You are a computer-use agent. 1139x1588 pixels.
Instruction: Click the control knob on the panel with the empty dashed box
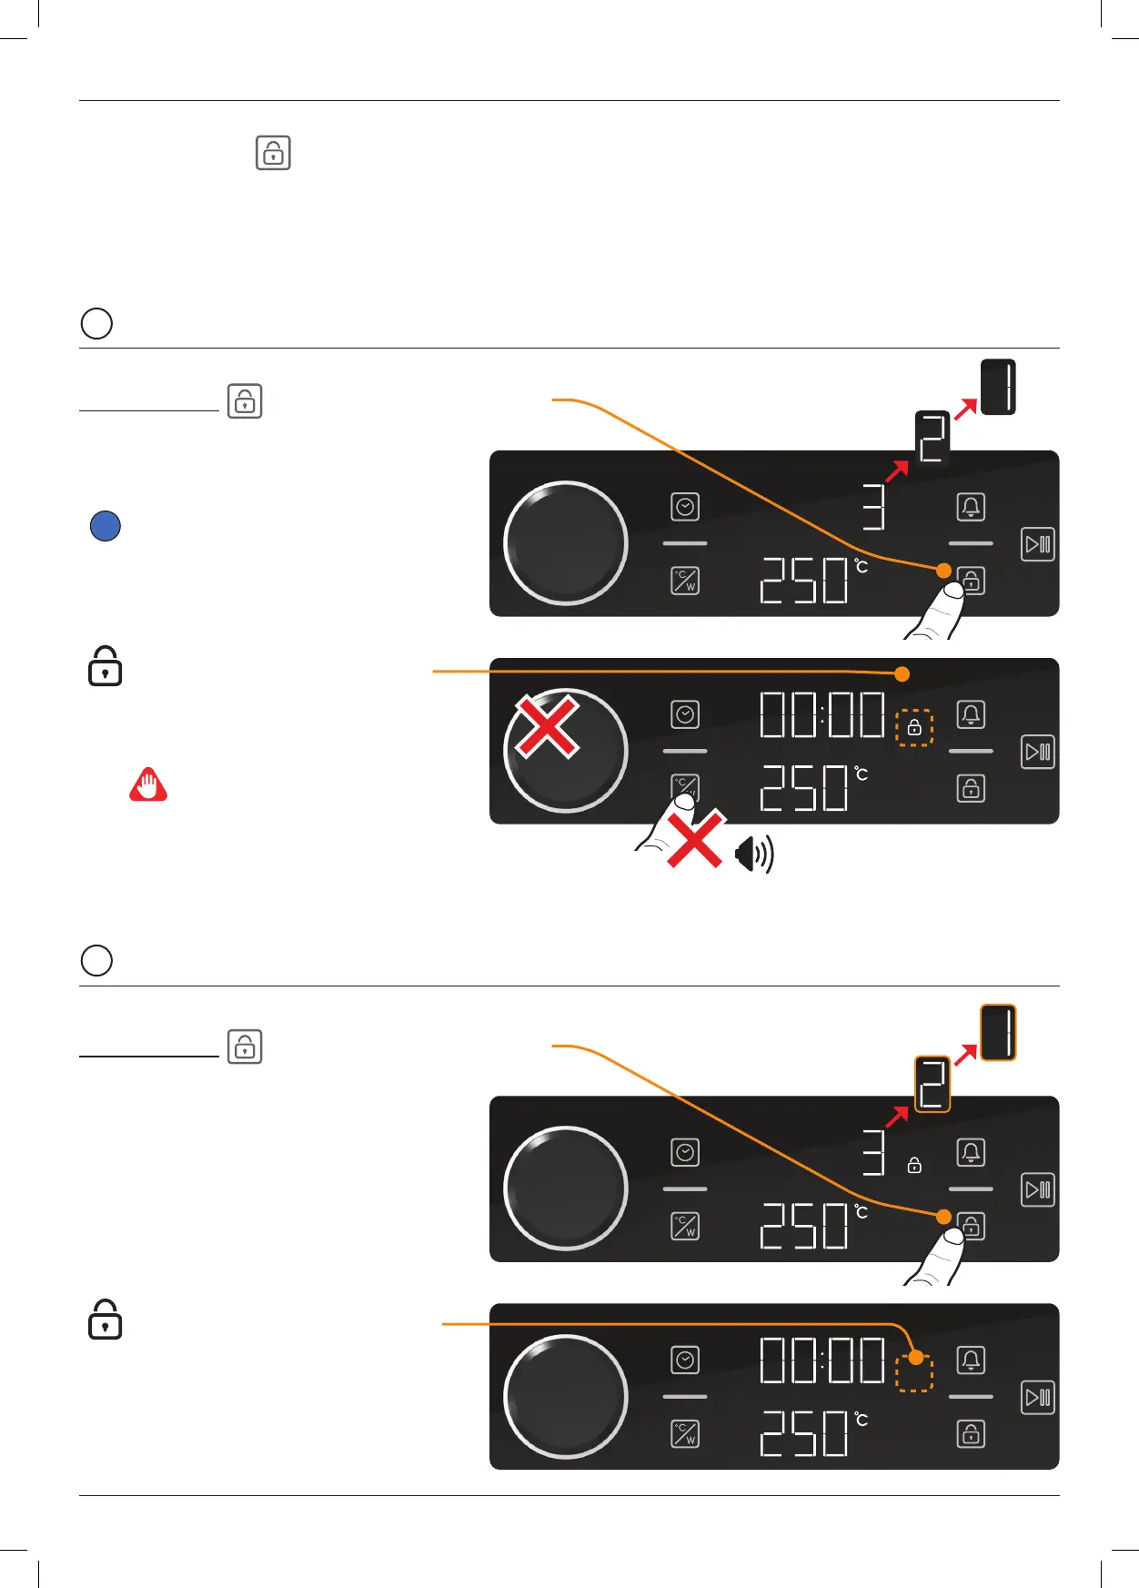click(566, 1397)
